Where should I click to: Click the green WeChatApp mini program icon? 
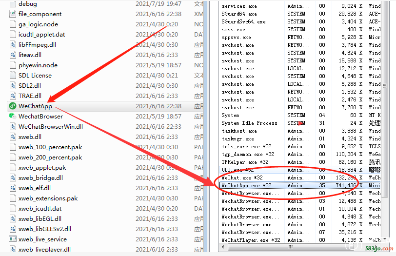tap(13, 106)
